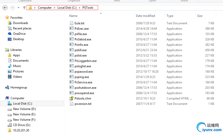Screen dimensions: 223x134
Task: Select Local Disk (C:) in address breadcrumb
Action: [67, 8]
